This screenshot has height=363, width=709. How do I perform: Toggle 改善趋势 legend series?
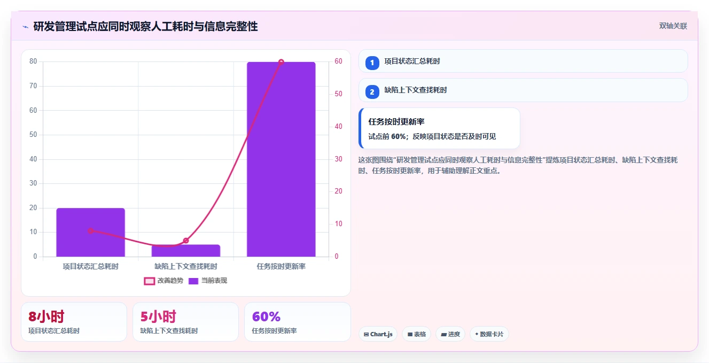[x=163, y=281]
